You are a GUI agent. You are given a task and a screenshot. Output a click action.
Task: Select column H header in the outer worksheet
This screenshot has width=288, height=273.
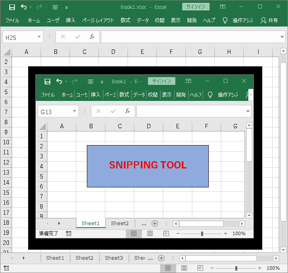[x=229, y=52]
